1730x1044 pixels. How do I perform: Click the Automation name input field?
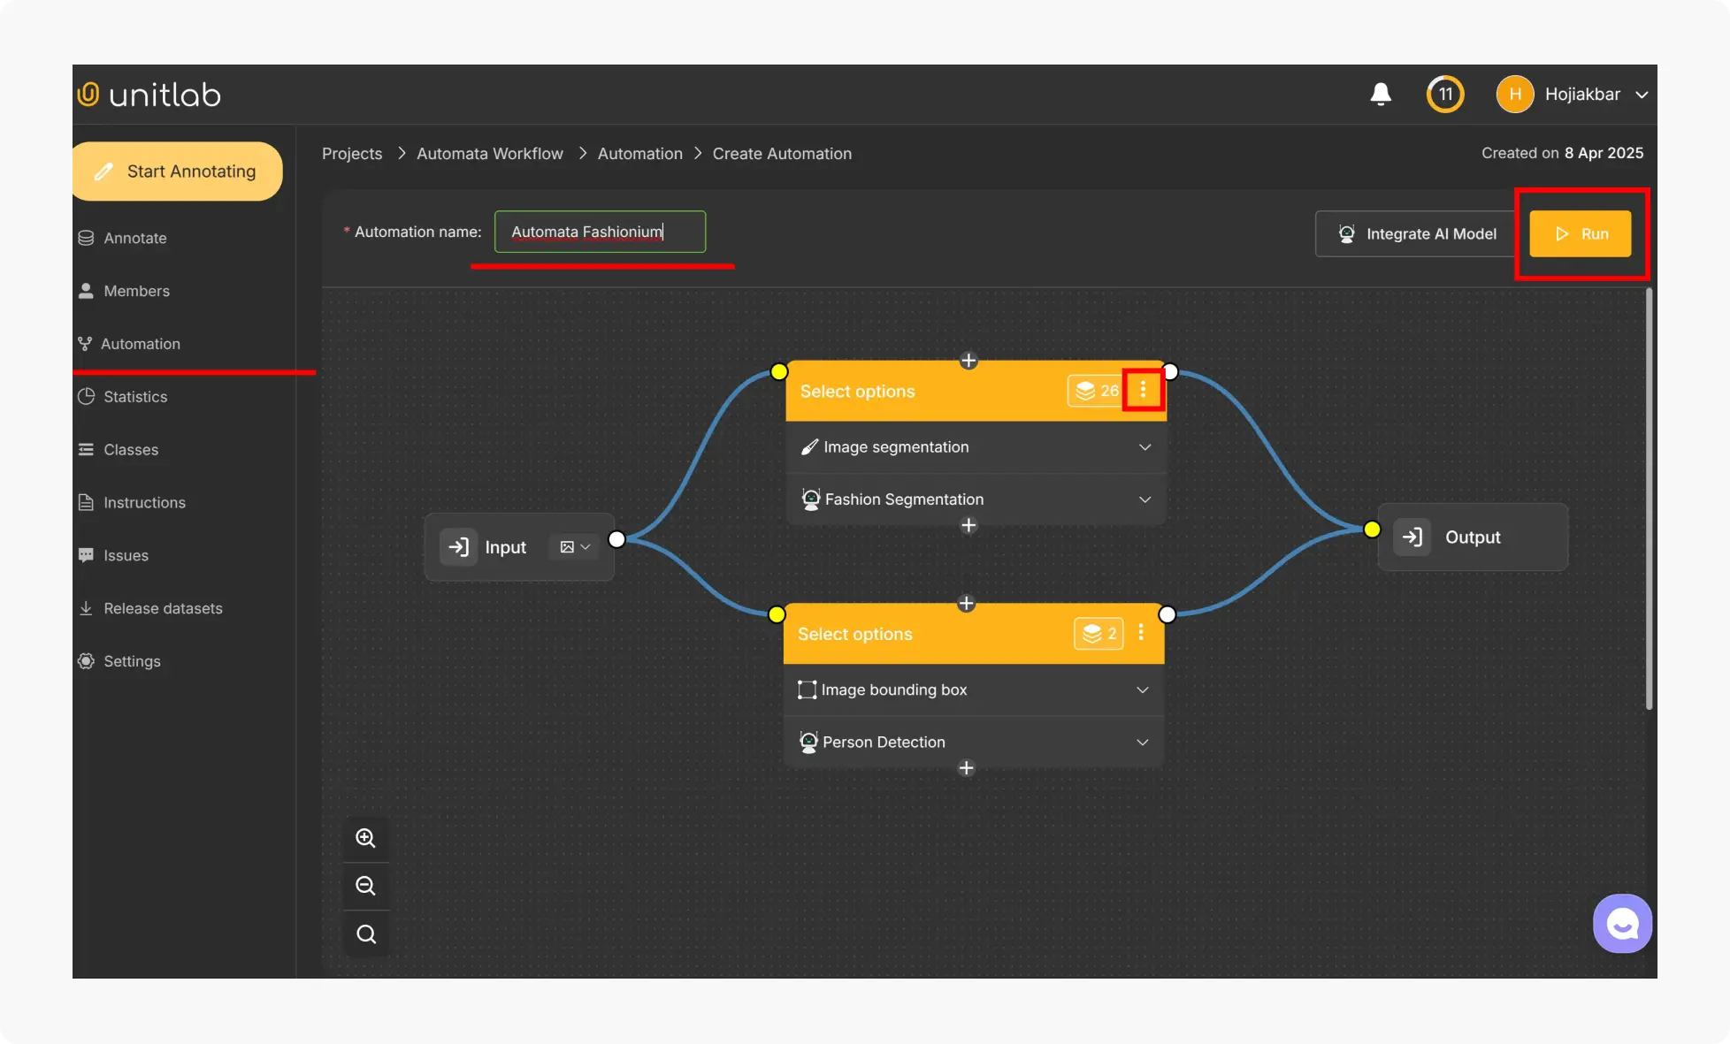(x=600, y=232)
